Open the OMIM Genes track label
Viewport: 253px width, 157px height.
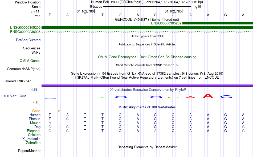point(30,61)
